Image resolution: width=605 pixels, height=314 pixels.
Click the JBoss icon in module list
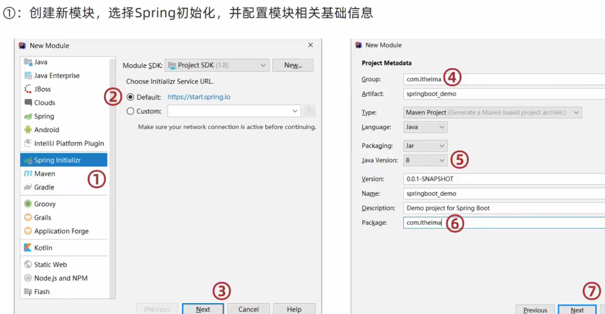pyautogui.click(x=28, y=89)
